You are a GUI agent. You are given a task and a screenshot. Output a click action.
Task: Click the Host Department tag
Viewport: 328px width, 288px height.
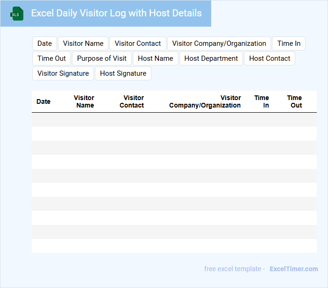click(211, 58)
